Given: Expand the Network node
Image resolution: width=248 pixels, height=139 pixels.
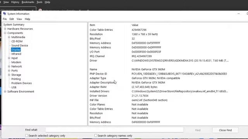Looking at the screenshot, I should [9, 66].
